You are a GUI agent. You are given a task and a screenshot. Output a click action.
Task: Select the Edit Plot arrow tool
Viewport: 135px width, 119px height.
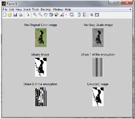[x=28, y=15]
